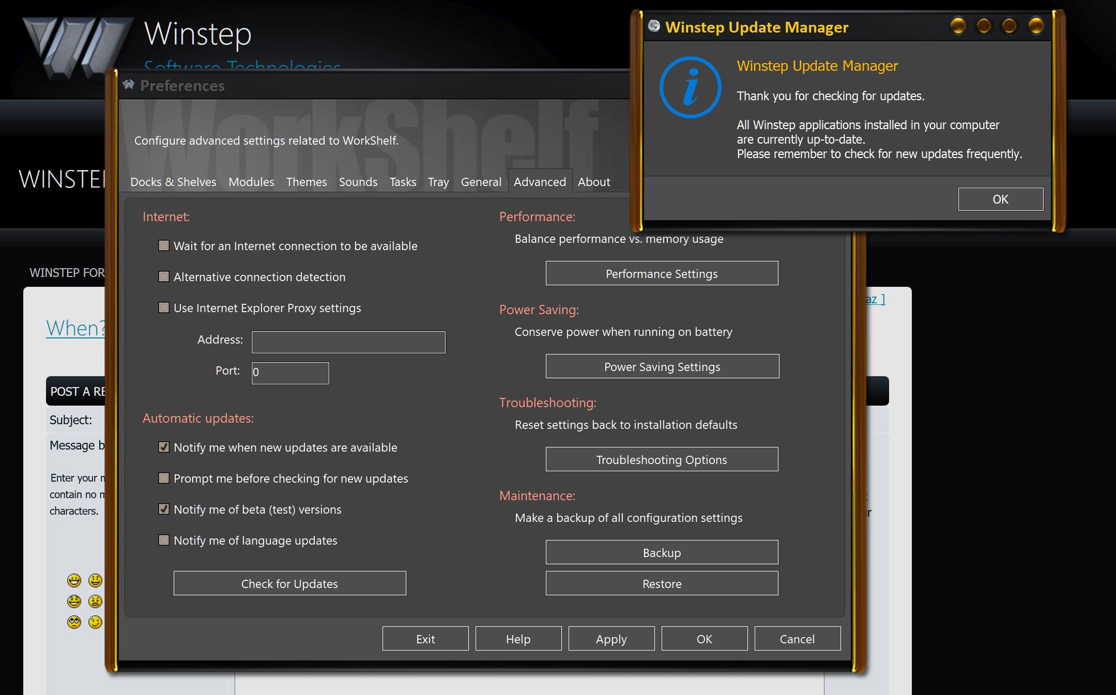Screen dimensions: 1116x695
Task: Insert the angry face emoticon
Action: tap(95, 601)
